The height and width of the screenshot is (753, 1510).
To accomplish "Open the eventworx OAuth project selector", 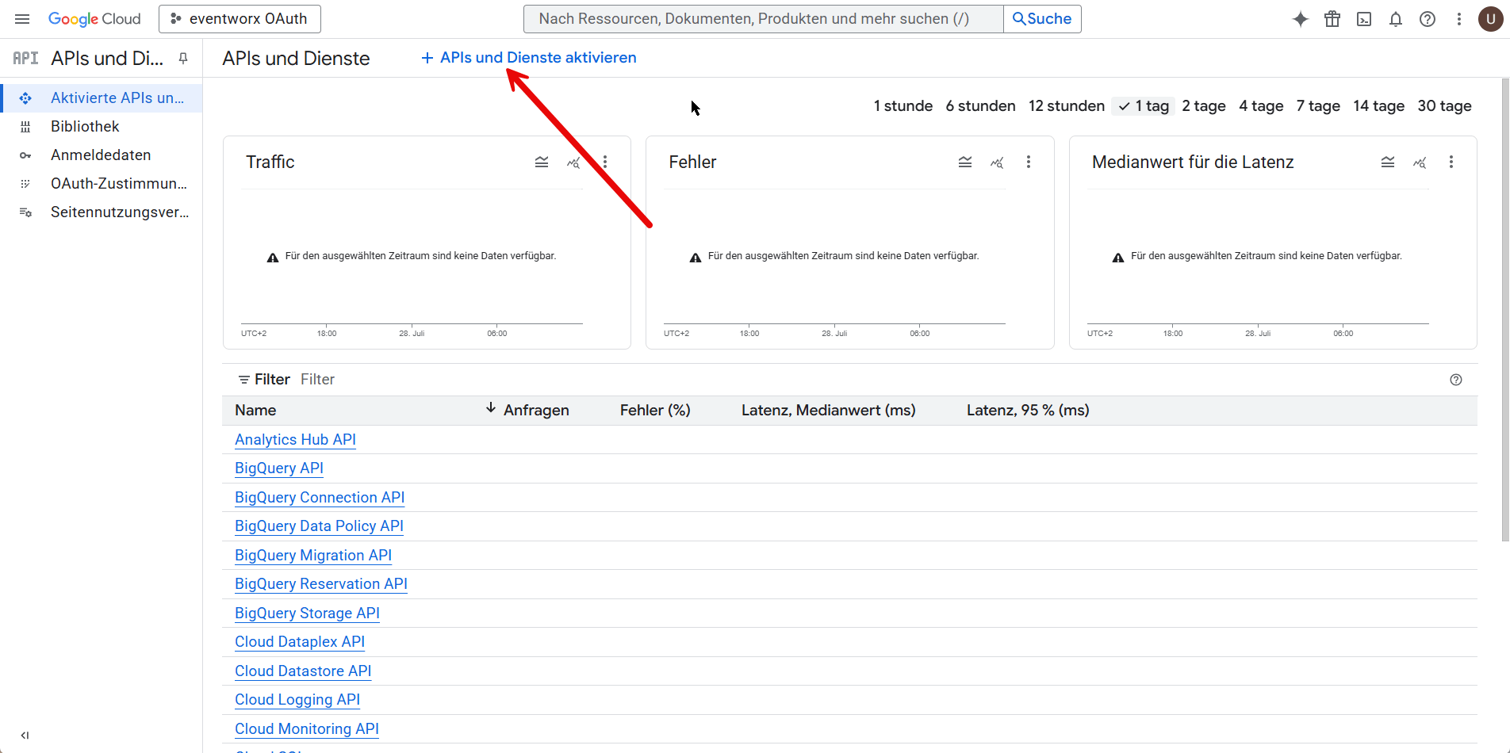I will pyautogui.click(x=240, y=19).
